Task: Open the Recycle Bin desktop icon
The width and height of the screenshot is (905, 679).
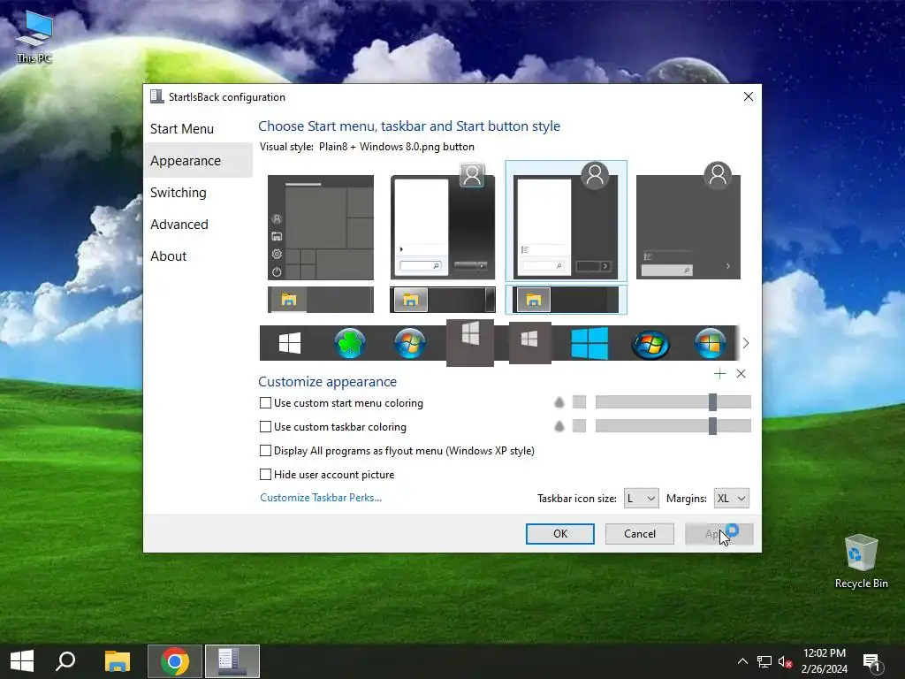Action: point(861,561)
